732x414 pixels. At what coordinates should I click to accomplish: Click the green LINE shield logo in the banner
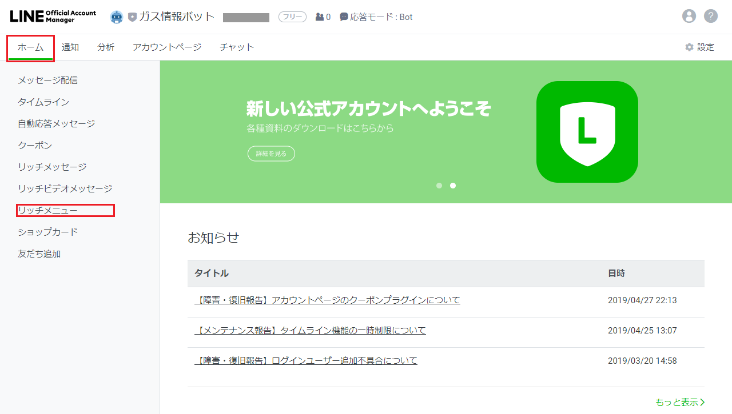[x=587, y=132]
